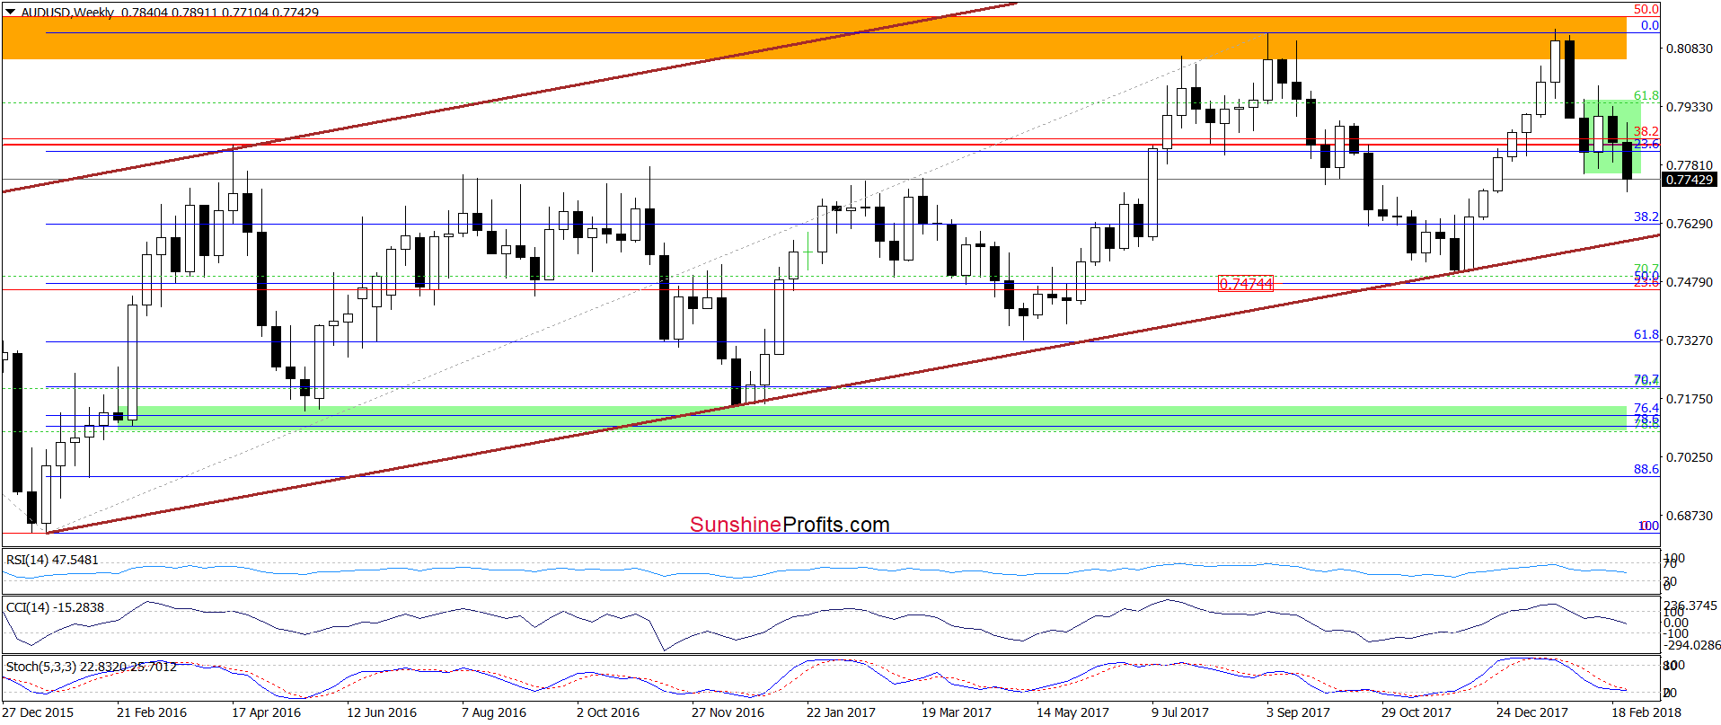Click the 22 Jan 2017 date label
1721x725 pixels.
click(841, 712)
